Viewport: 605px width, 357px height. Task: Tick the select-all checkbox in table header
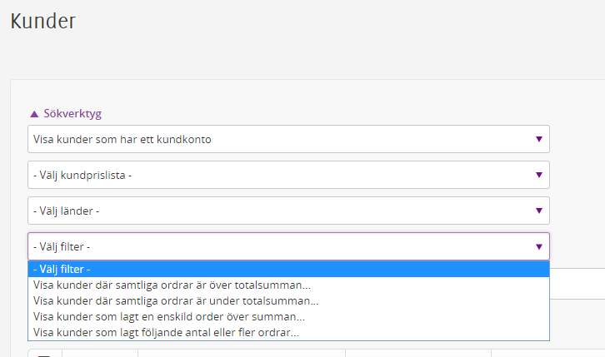pyautogui.click(x=44, y=355)
